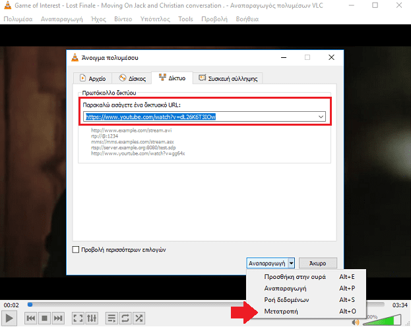
Task: Click the Άκυρο cancel button
Action: coord(318,263)
